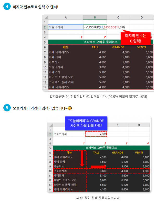Click '스타벅스 오빠두 플레이스' title in step 5 sheet

point(101,148)
